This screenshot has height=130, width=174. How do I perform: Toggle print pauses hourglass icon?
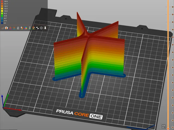click(30, 28)
